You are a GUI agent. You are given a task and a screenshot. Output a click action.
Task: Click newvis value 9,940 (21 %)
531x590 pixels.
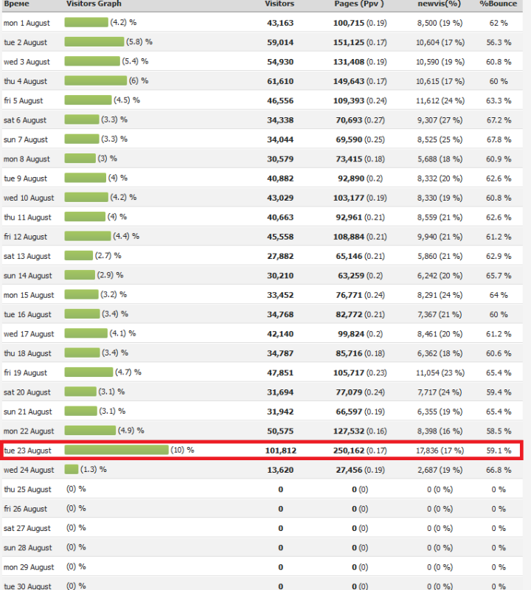tap(440, 237)
